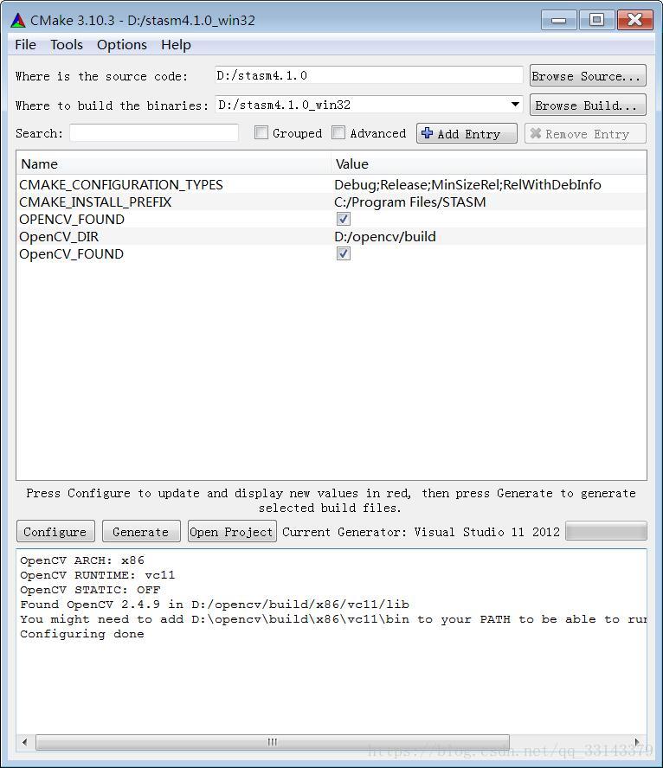This screenshot has height=768, width=663.
Task: Click the Generate button
Action: 141,531
